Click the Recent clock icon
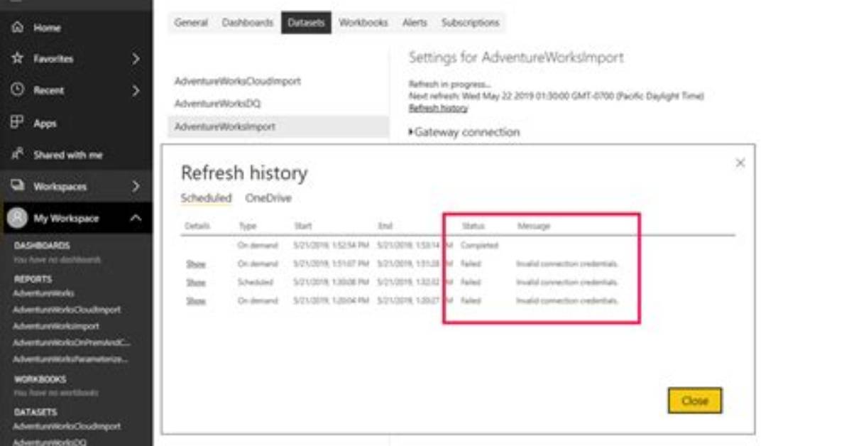Viewport: 849px width, 446px height. 17,89
